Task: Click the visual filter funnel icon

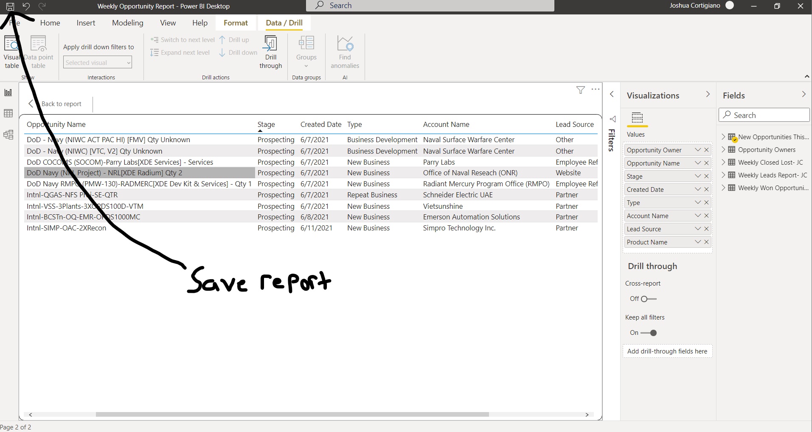Action: (x=581, y=90)
